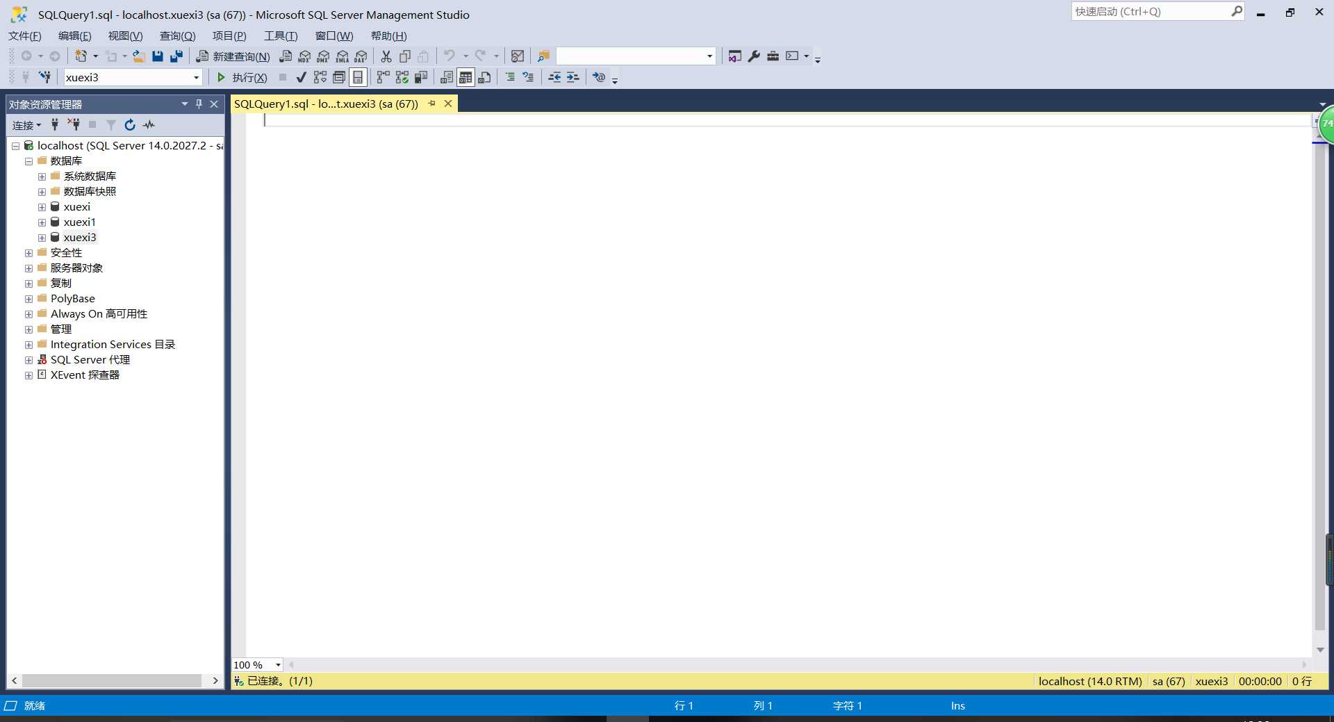Collapse the localhost server node
This screenshot has width=1334, height=722.
[x=15, y=146]
